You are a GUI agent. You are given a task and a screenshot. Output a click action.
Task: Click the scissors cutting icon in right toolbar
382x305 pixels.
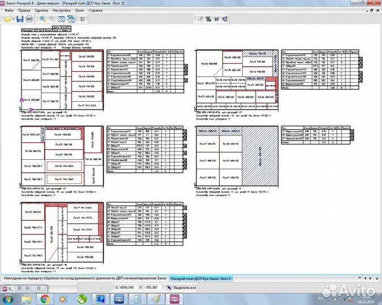200,19
